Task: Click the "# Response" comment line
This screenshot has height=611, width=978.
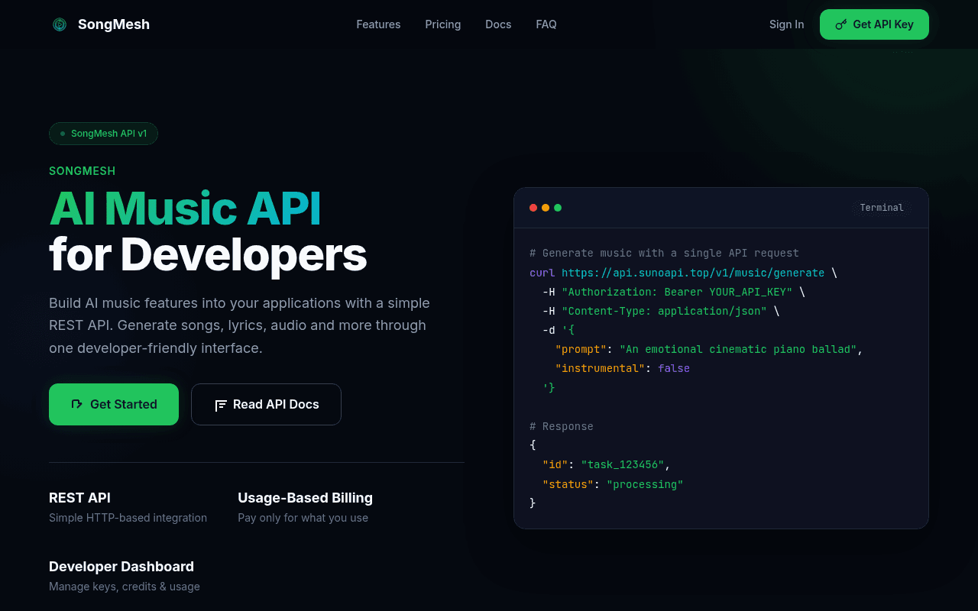Action: (562, 426)
